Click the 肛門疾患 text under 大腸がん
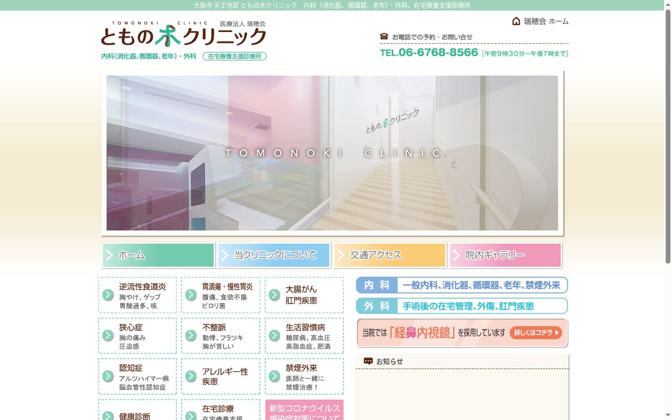Viewport: 672px width, 420px height. tap(301, 301)
